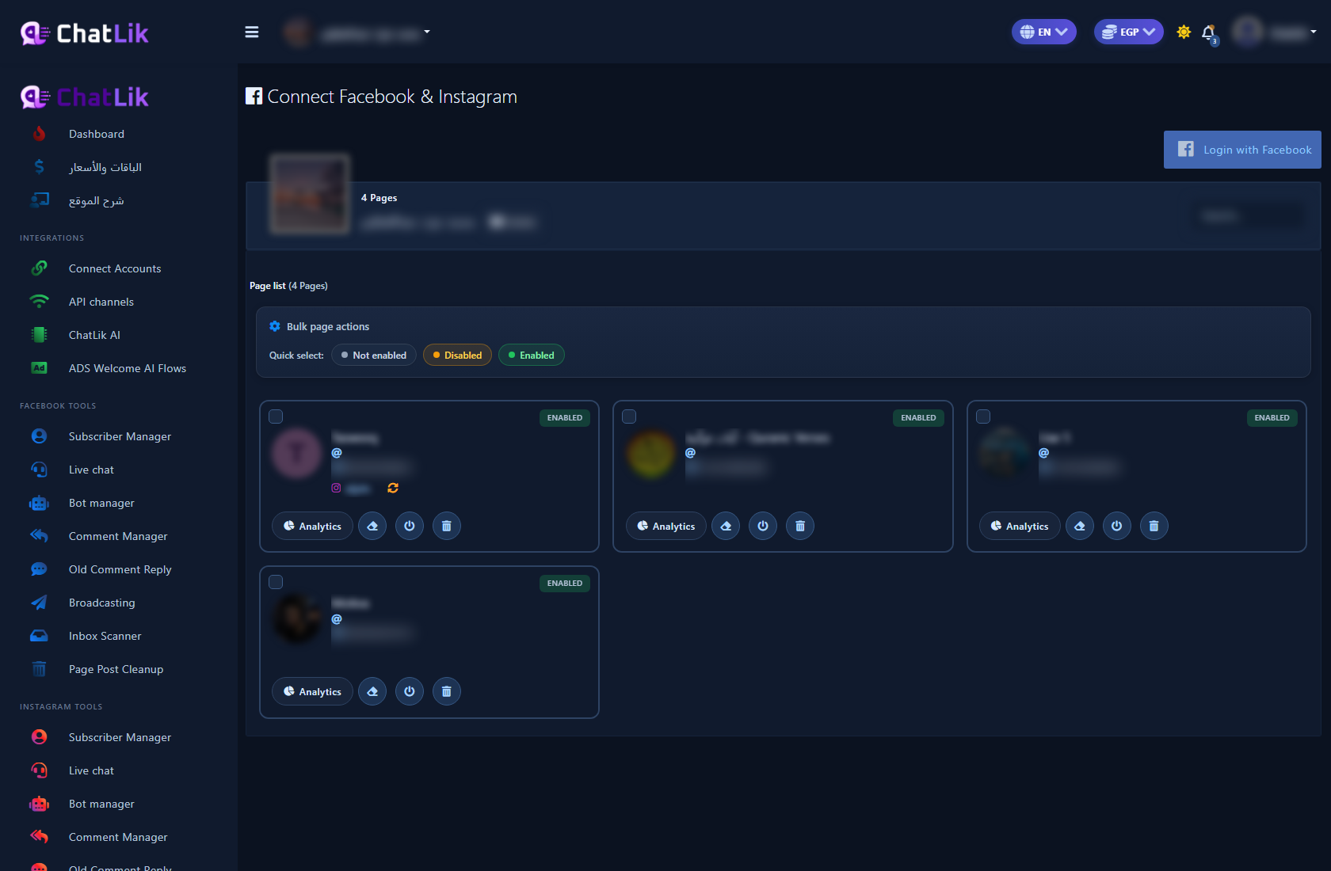Quick select Not enabled pages

(x=373, y=356)
